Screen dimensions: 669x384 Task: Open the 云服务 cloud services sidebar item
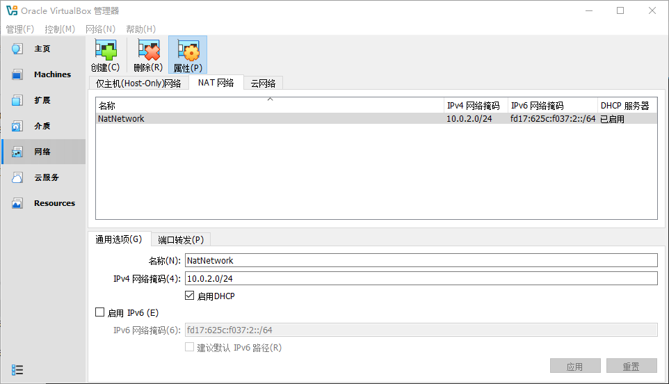[44, 177]
